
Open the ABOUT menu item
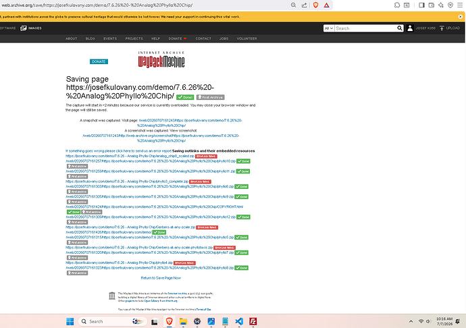(x=72, y=38)
